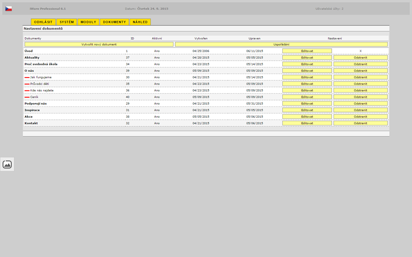The height and width of the screenshot is (257, 412).
Task: Select the Kontakt document name
Action: pos(31,123)
